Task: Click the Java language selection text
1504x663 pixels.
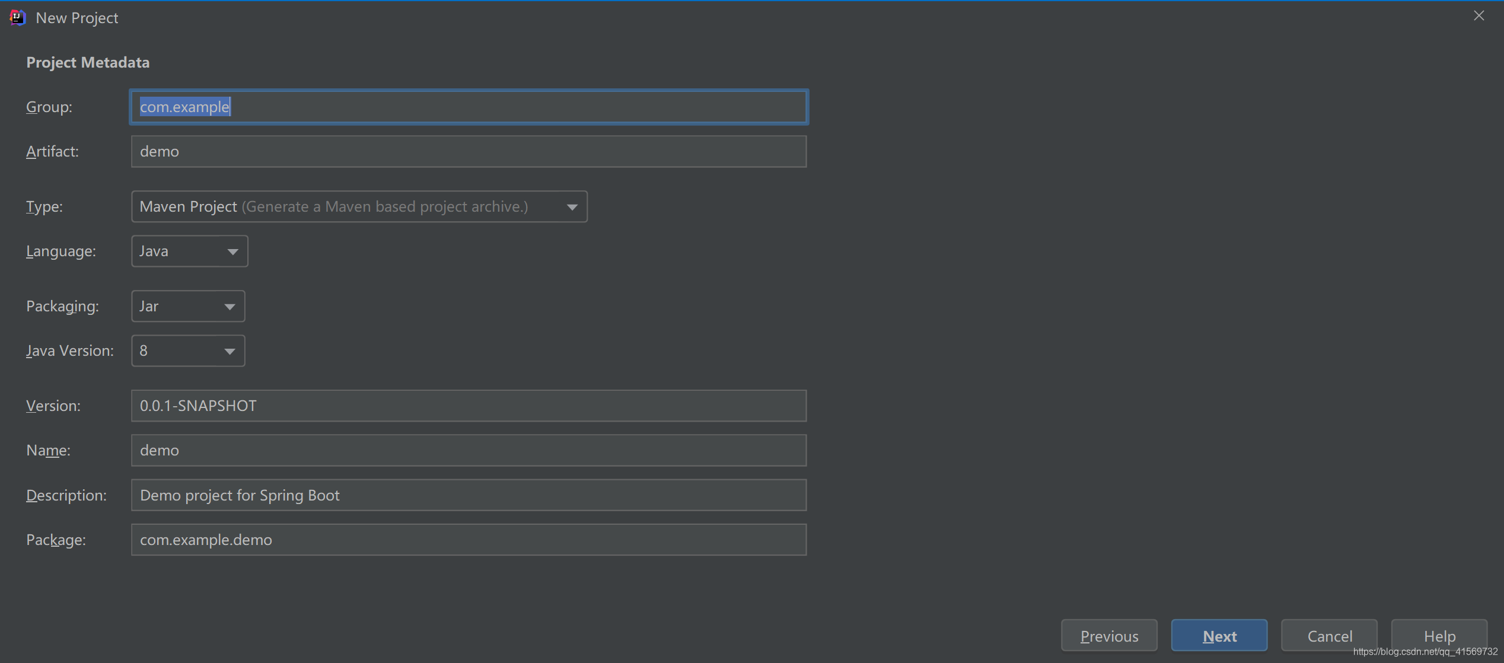Action: (154, 251)
